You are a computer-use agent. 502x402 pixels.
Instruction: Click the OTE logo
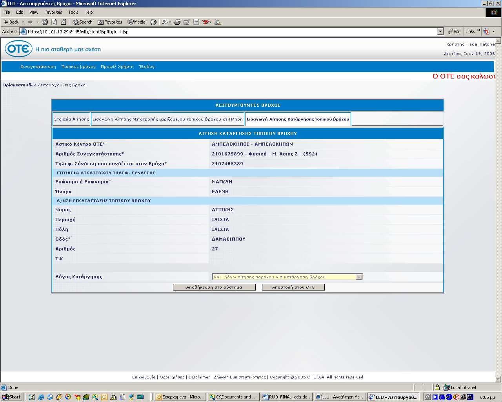(x=18, y=49)
